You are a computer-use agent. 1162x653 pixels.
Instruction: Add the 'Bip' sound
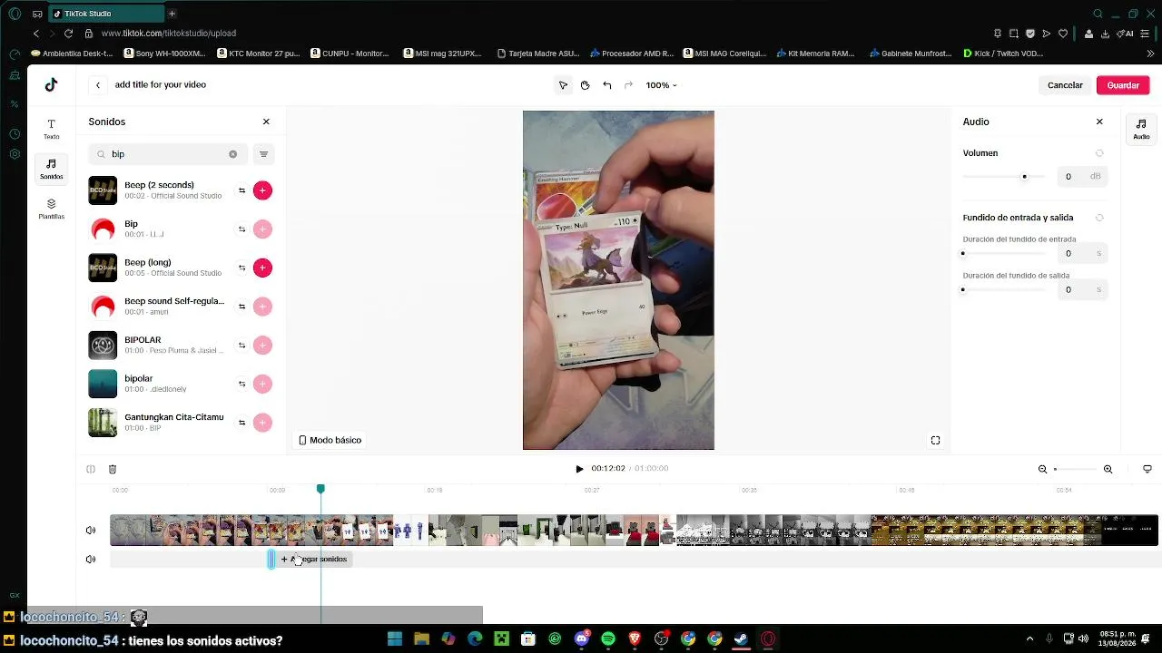click(262, 229)
